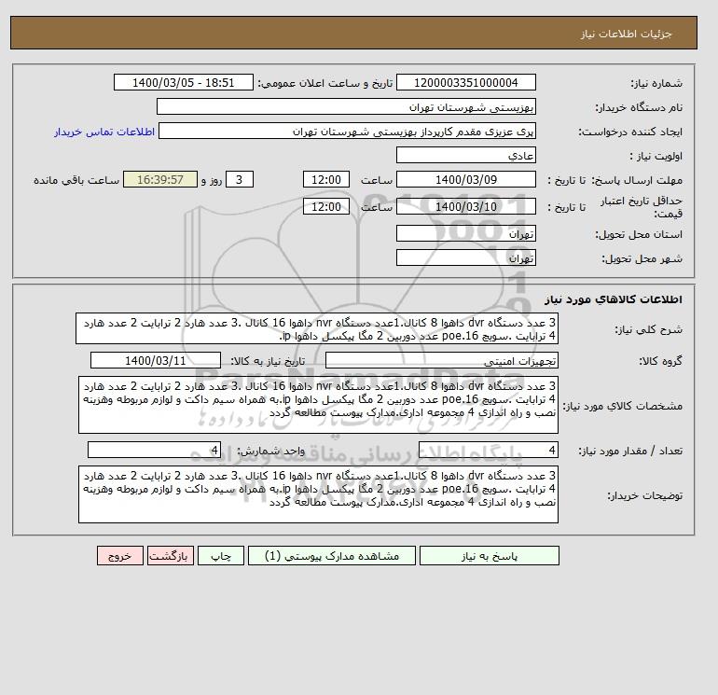Click the price validity date 1400/03/10

tap(465, 206)
